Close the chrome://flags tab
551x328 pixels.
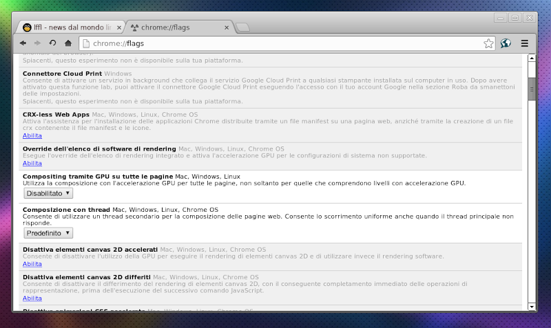pos(227,28)
